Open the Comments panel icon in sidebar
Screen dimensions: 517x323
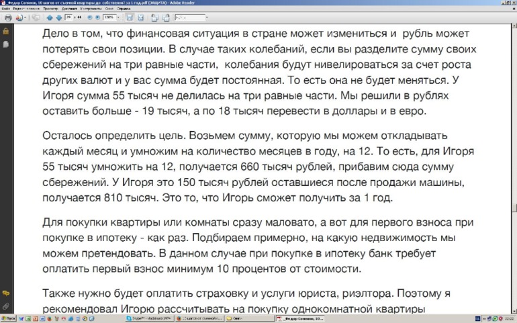[x=5, y=293]
